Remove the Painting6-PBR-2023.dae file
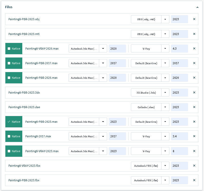This screenshot has height=191, width=204. (x=194, y=107)
